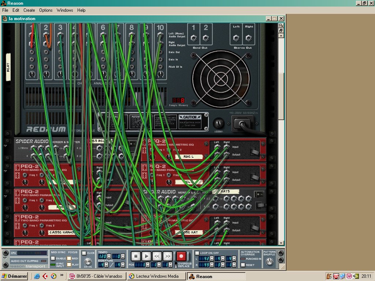Toggle the LOOP ON/OFF checkbox
This screenshot has width=375, height=281.
point(197,253)
